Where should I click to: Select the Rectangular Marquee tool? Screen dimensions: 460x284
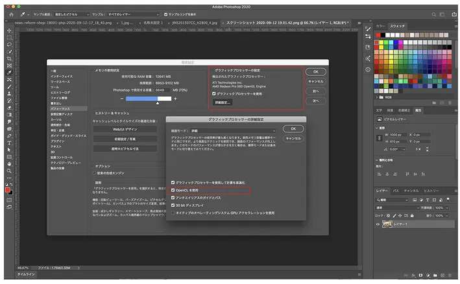pos(9,38)
